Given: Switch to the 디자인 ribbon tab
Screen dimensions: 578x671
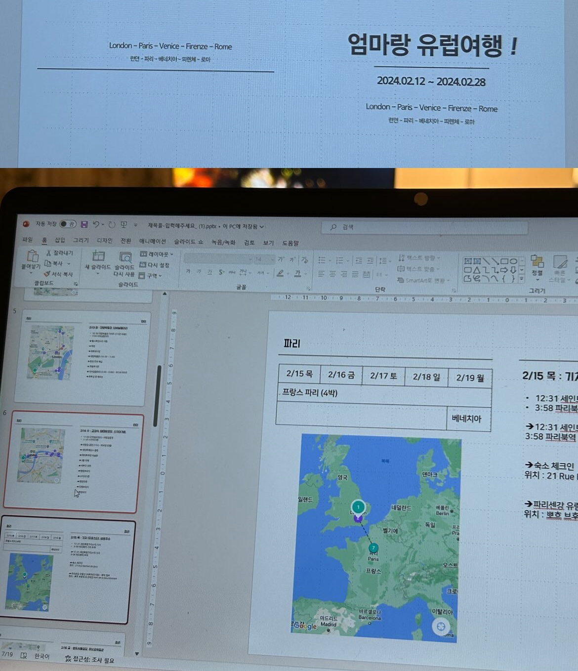Looking at the screenshot, I should coord(105,241).
